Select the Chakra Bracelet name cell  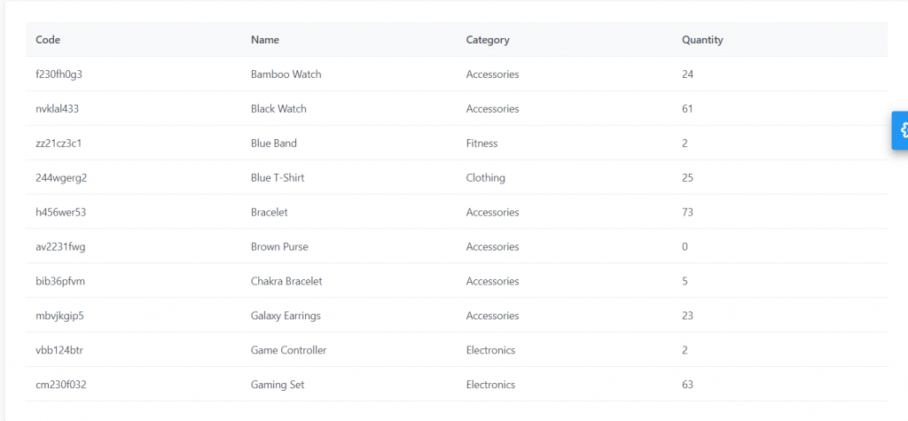(286, 281)
